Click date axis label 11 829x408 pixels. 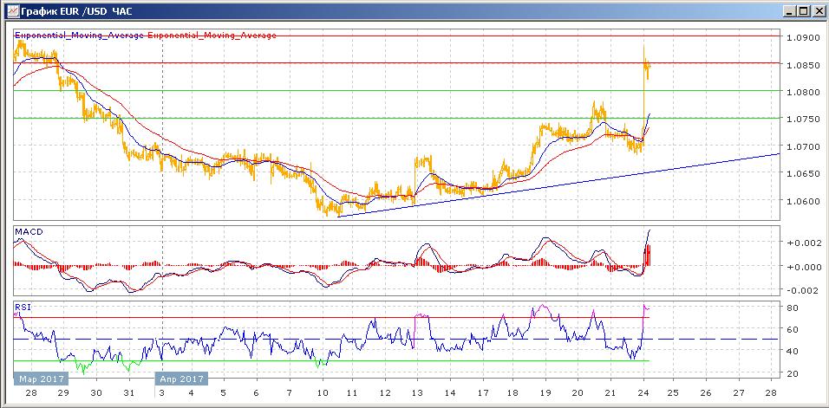(x=352, y=393)
